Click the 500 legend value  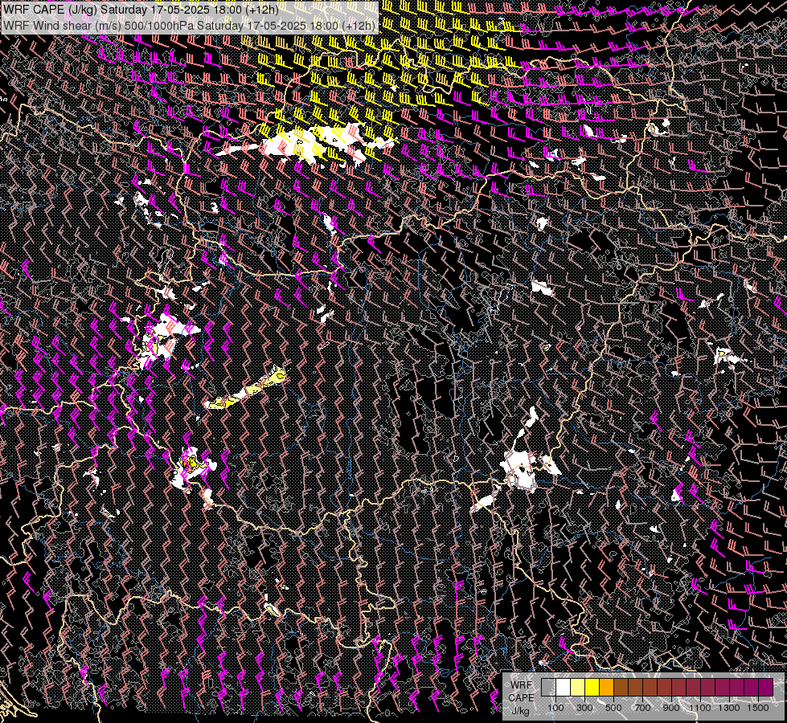coord(613,708)
